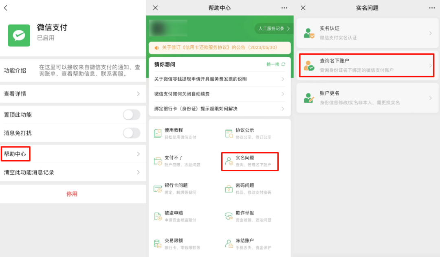440x257 pixels.
Task: Tap the 实名认证 person icon
Action: 309,33
